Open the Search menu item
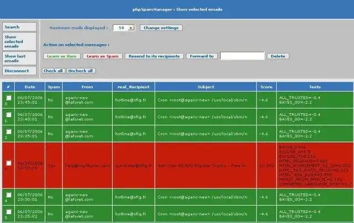Screen dimensions: 354x223 pyautogui.click(x=19, y=27)
